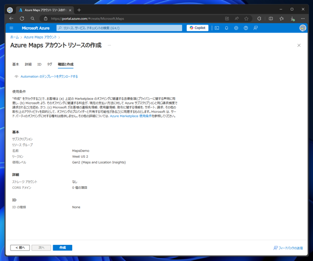This screenshot has width=313, height=261.
Task: Click the Copilot button
Action: click(197, 28)
